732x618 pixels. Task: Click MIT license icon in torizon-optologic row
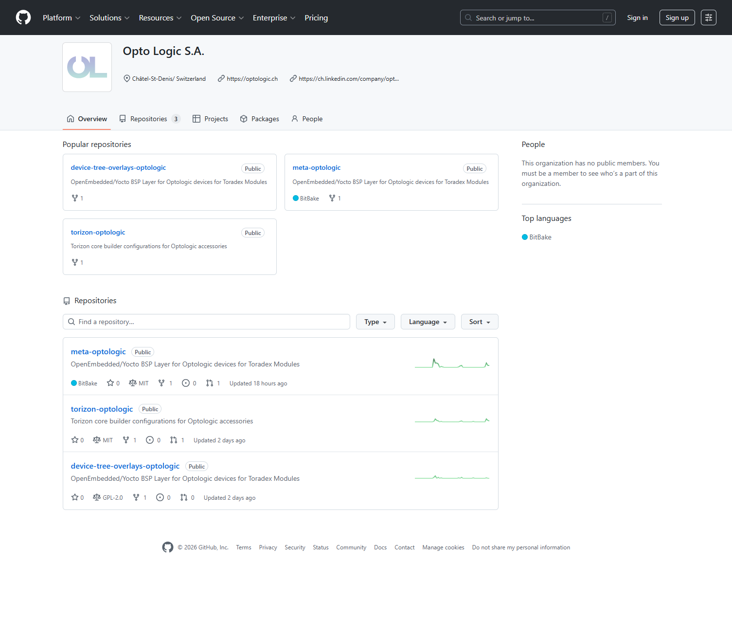pyautogui.click(x=97, y=440)
